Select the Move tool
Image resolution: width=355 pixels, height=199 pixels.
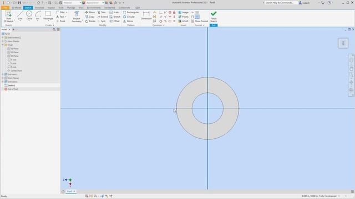90,12
